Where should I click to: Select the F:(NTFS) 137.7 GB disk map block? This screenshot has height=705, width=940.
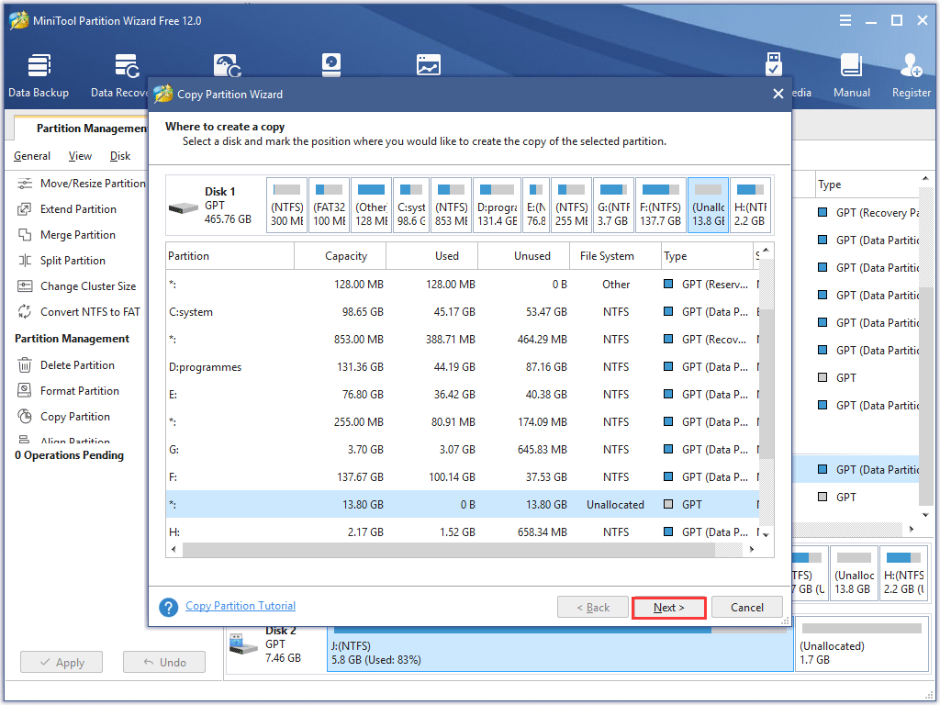(661, 206)
